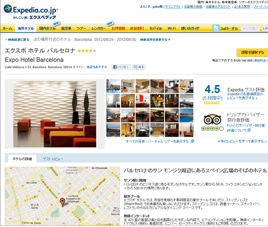The width and height of the screenshot is (268, 227).
Task: Click the external-link icon beside virtual tour link
Action: pyautogui.click(x=192, y=141)
